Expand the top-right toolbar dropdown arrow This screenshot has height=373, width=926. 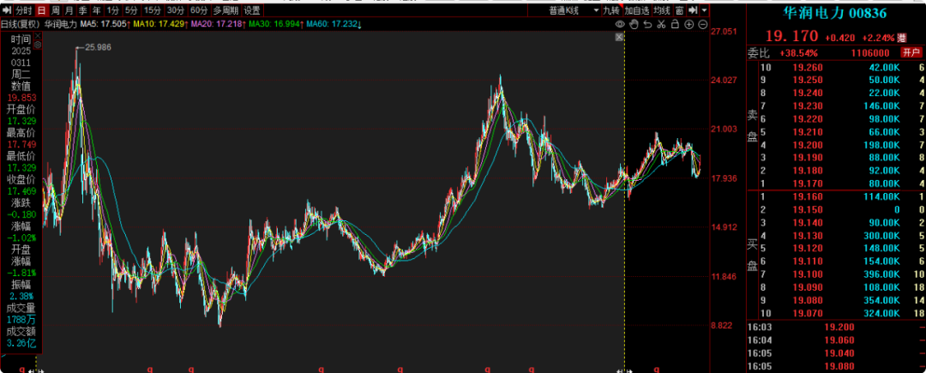(704, 10)
